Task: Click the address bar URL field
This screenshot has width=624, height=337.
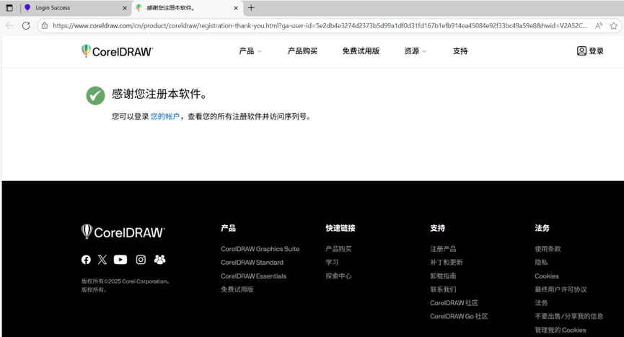Action: point(317,25)
